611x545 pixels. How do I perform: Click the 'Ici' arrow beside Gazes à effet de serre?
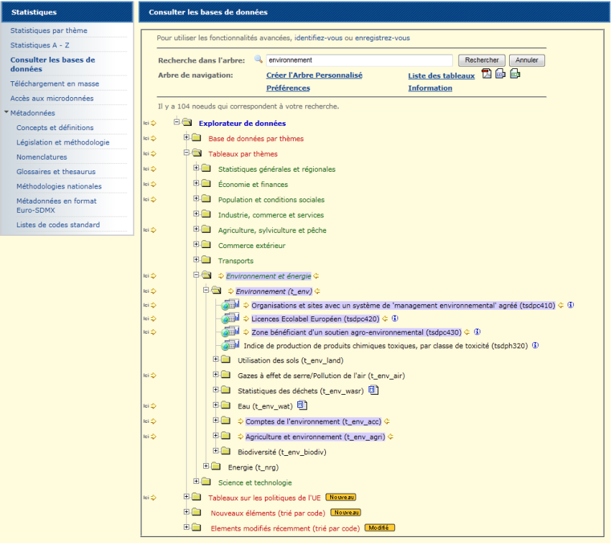[149, 375]
